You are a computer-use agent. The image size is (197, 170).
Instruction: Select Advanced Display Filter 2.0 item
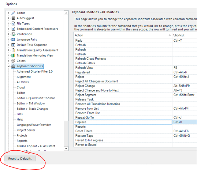point(35,71)
